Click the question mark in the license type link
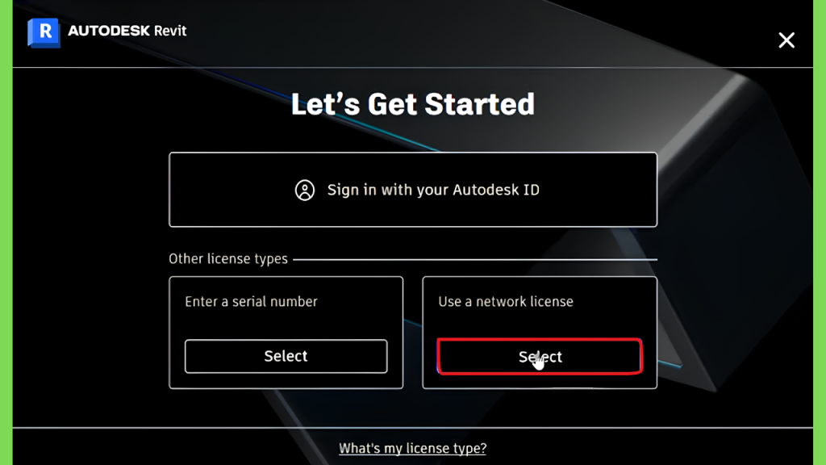This screenshot has width=826, height=465. (483, 448)
